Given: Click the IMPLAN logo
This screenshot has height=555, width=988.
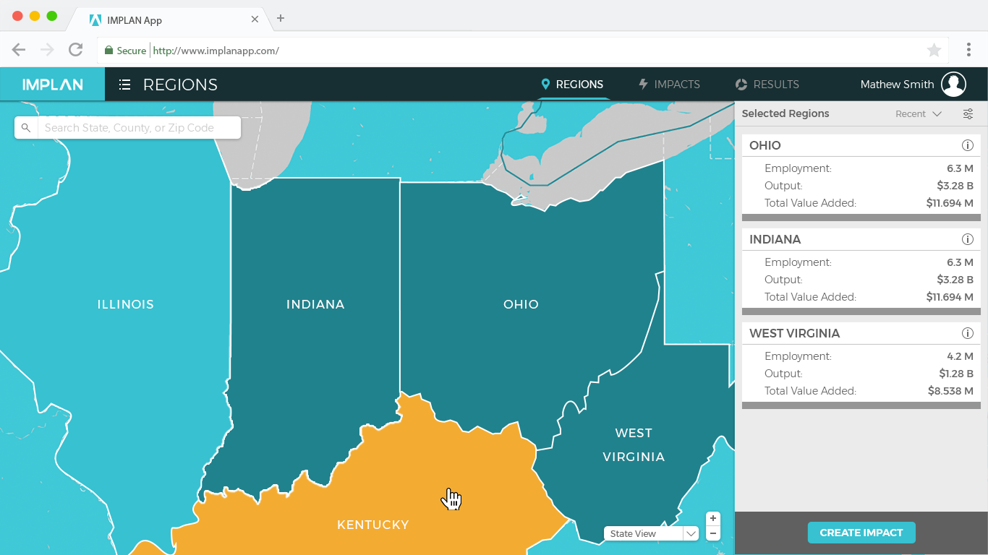Looking at the screenshot, I should [x=52, y=85].
